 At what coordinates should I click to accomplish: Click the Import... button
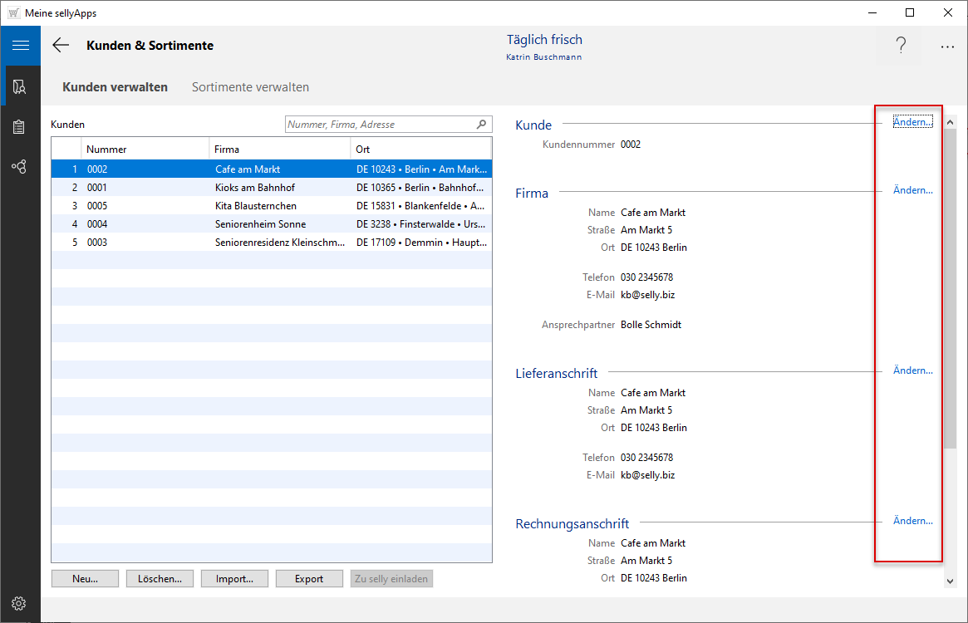pos(234,579)
